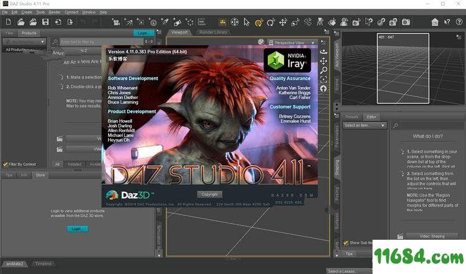Select the Spot Render camera tool
466x274 pixels.
coord(356,22)
